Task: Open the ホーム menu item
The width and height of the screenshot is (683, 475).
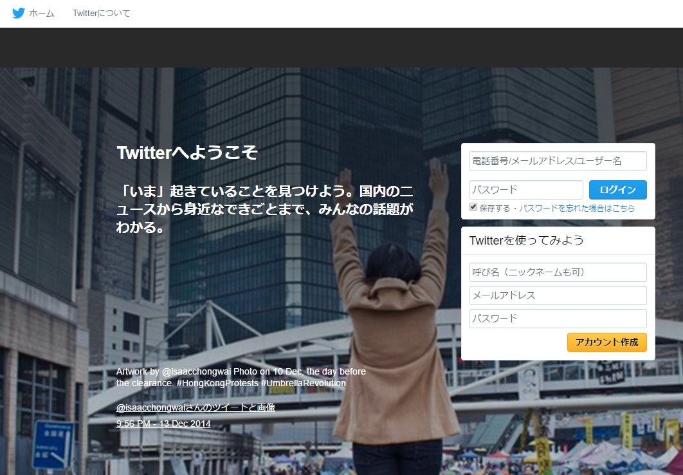Action: click(x=41, y=14)
